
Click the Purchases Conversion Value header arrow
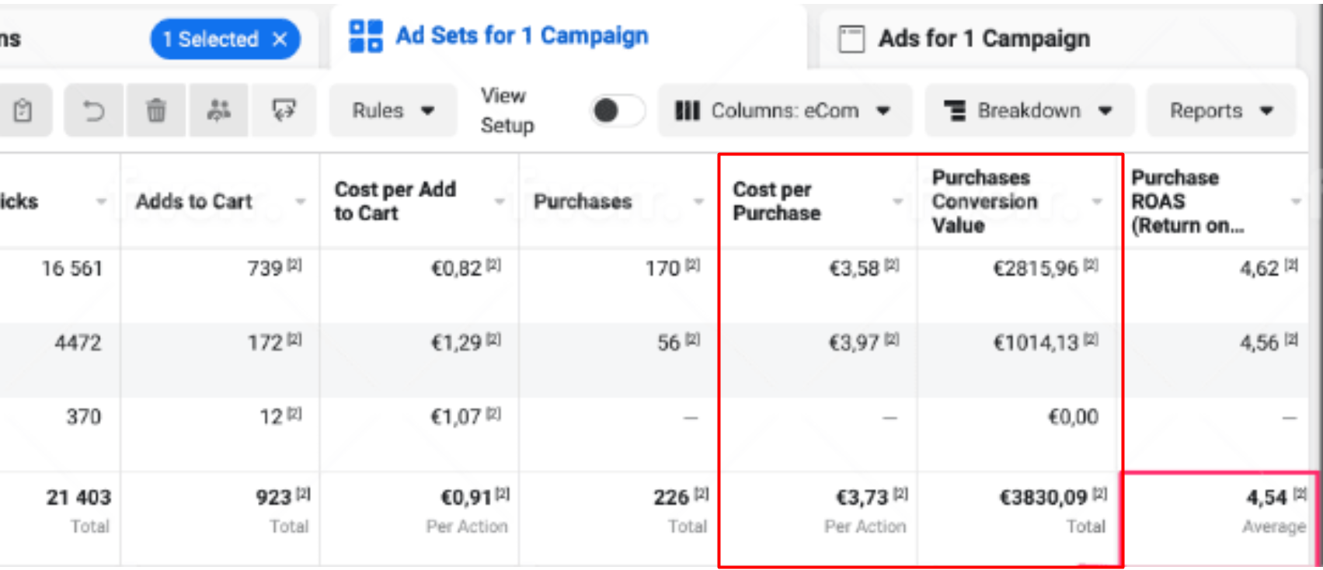[x=1097, y=202]
